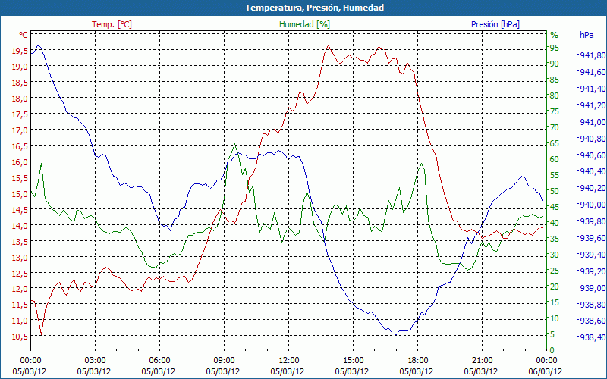This screenshot has width=607, height=379.
Task: Click the '09:00' time axis label
Action: [x=224, y=361]
